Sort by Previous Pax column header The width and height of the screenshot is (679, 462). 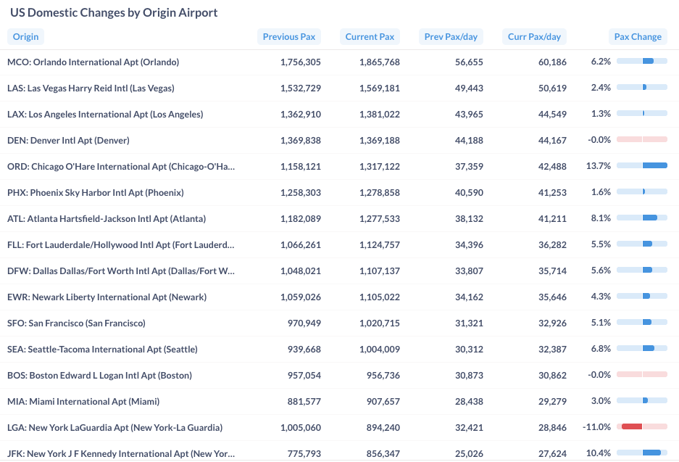(x=289, y=37)
